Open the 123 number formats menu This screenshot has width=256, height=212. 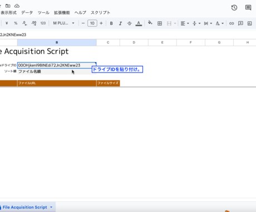click(x=43, y=23)
